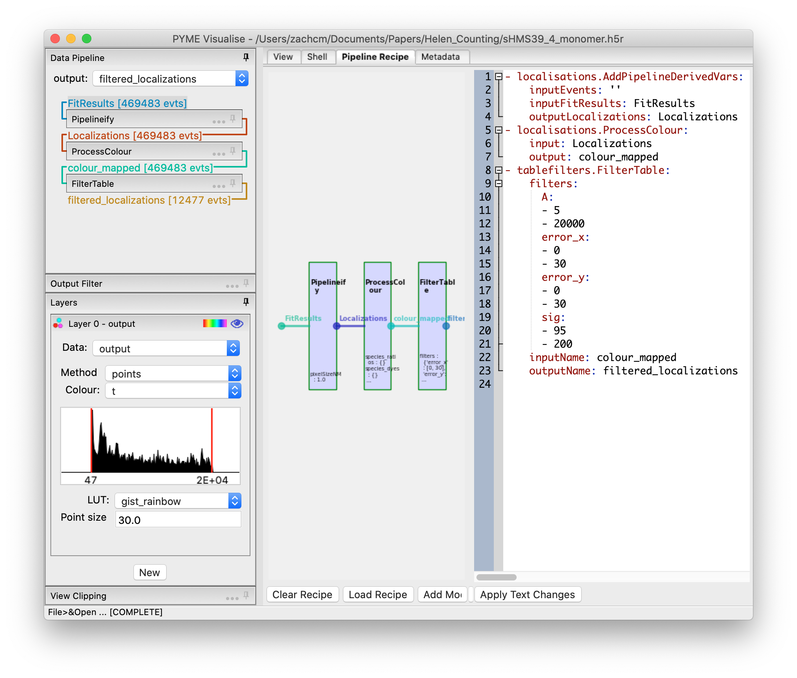Click the Layer 0 colored points icon
The width and height of the screenshot is (797, 678).
point(58,324)
